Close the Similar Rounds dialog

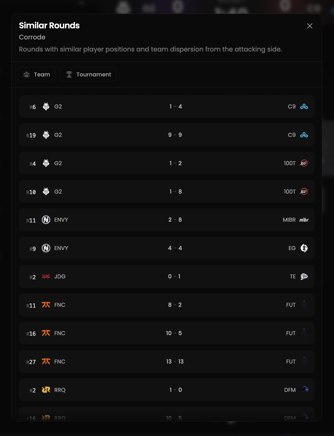pos(310,26)
